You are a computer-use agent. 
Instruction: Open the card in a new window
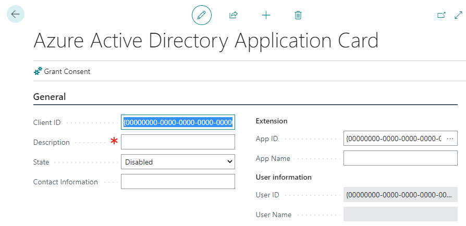[441, 15]
